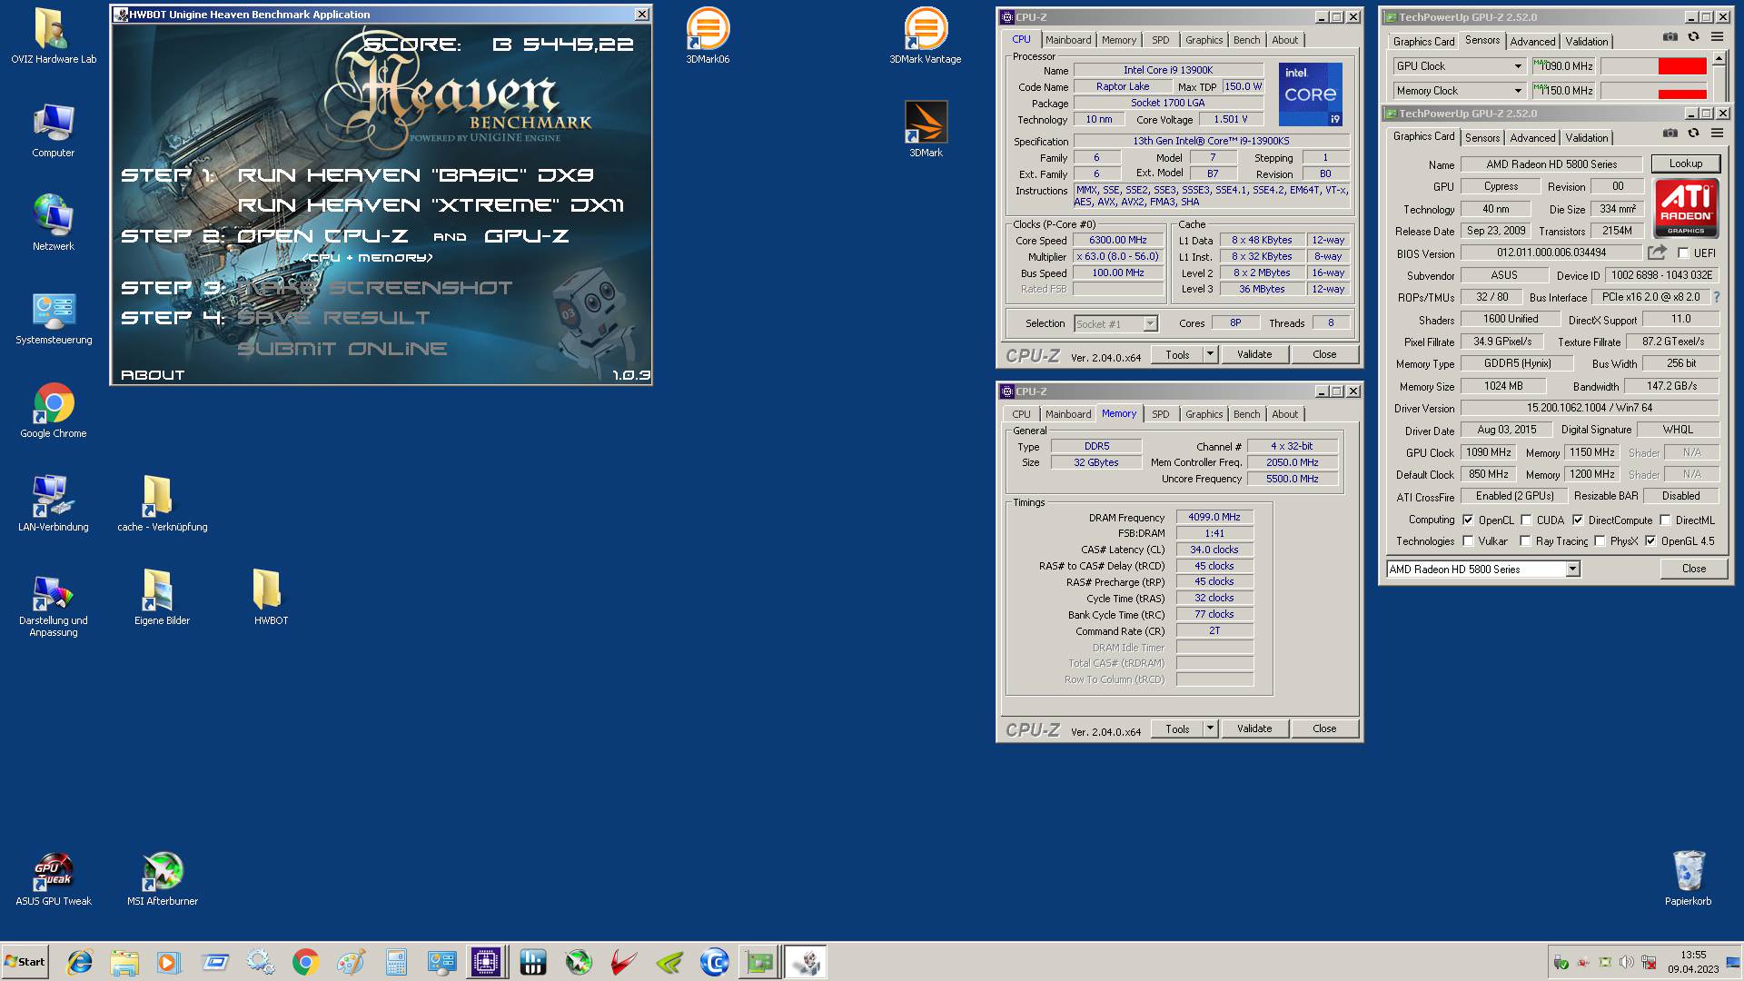This screenshot has height=981, width=1744.
Task: Toggle the PhysX checkbox
Action: (x=1600, y=541)
